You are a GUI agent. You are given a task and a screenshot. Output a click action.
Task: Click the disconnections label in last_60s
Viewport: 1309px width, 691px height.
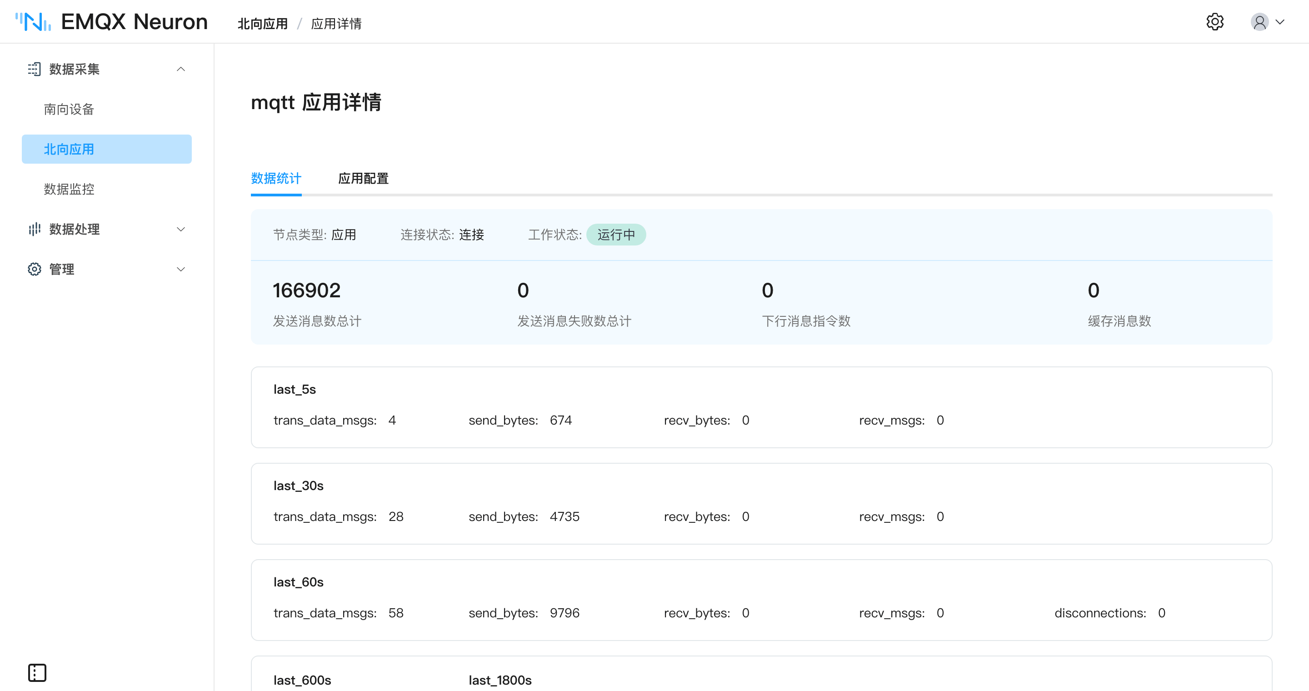coord(1100,613)
